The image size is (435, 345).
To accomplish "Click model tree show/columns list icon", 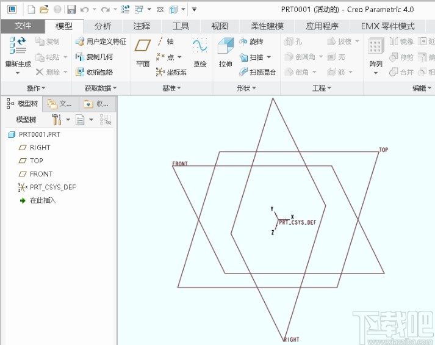I will coord(80,120).
